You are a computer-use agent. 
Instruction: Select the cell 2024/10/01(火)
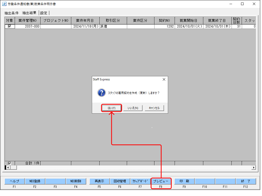[189, 27]
